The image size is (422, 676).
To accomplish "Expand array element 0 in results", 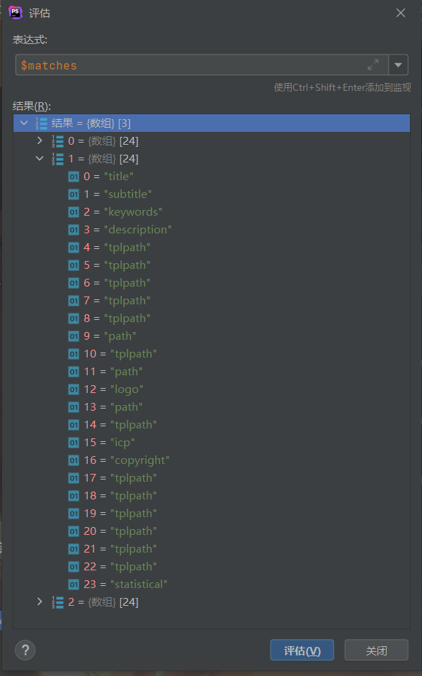I will pos(40,140).
